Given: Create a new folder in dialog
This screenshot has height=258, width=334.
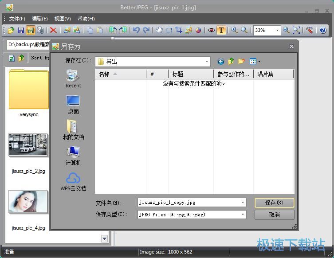Looking at the screenshot, I should tap(241, 62).
